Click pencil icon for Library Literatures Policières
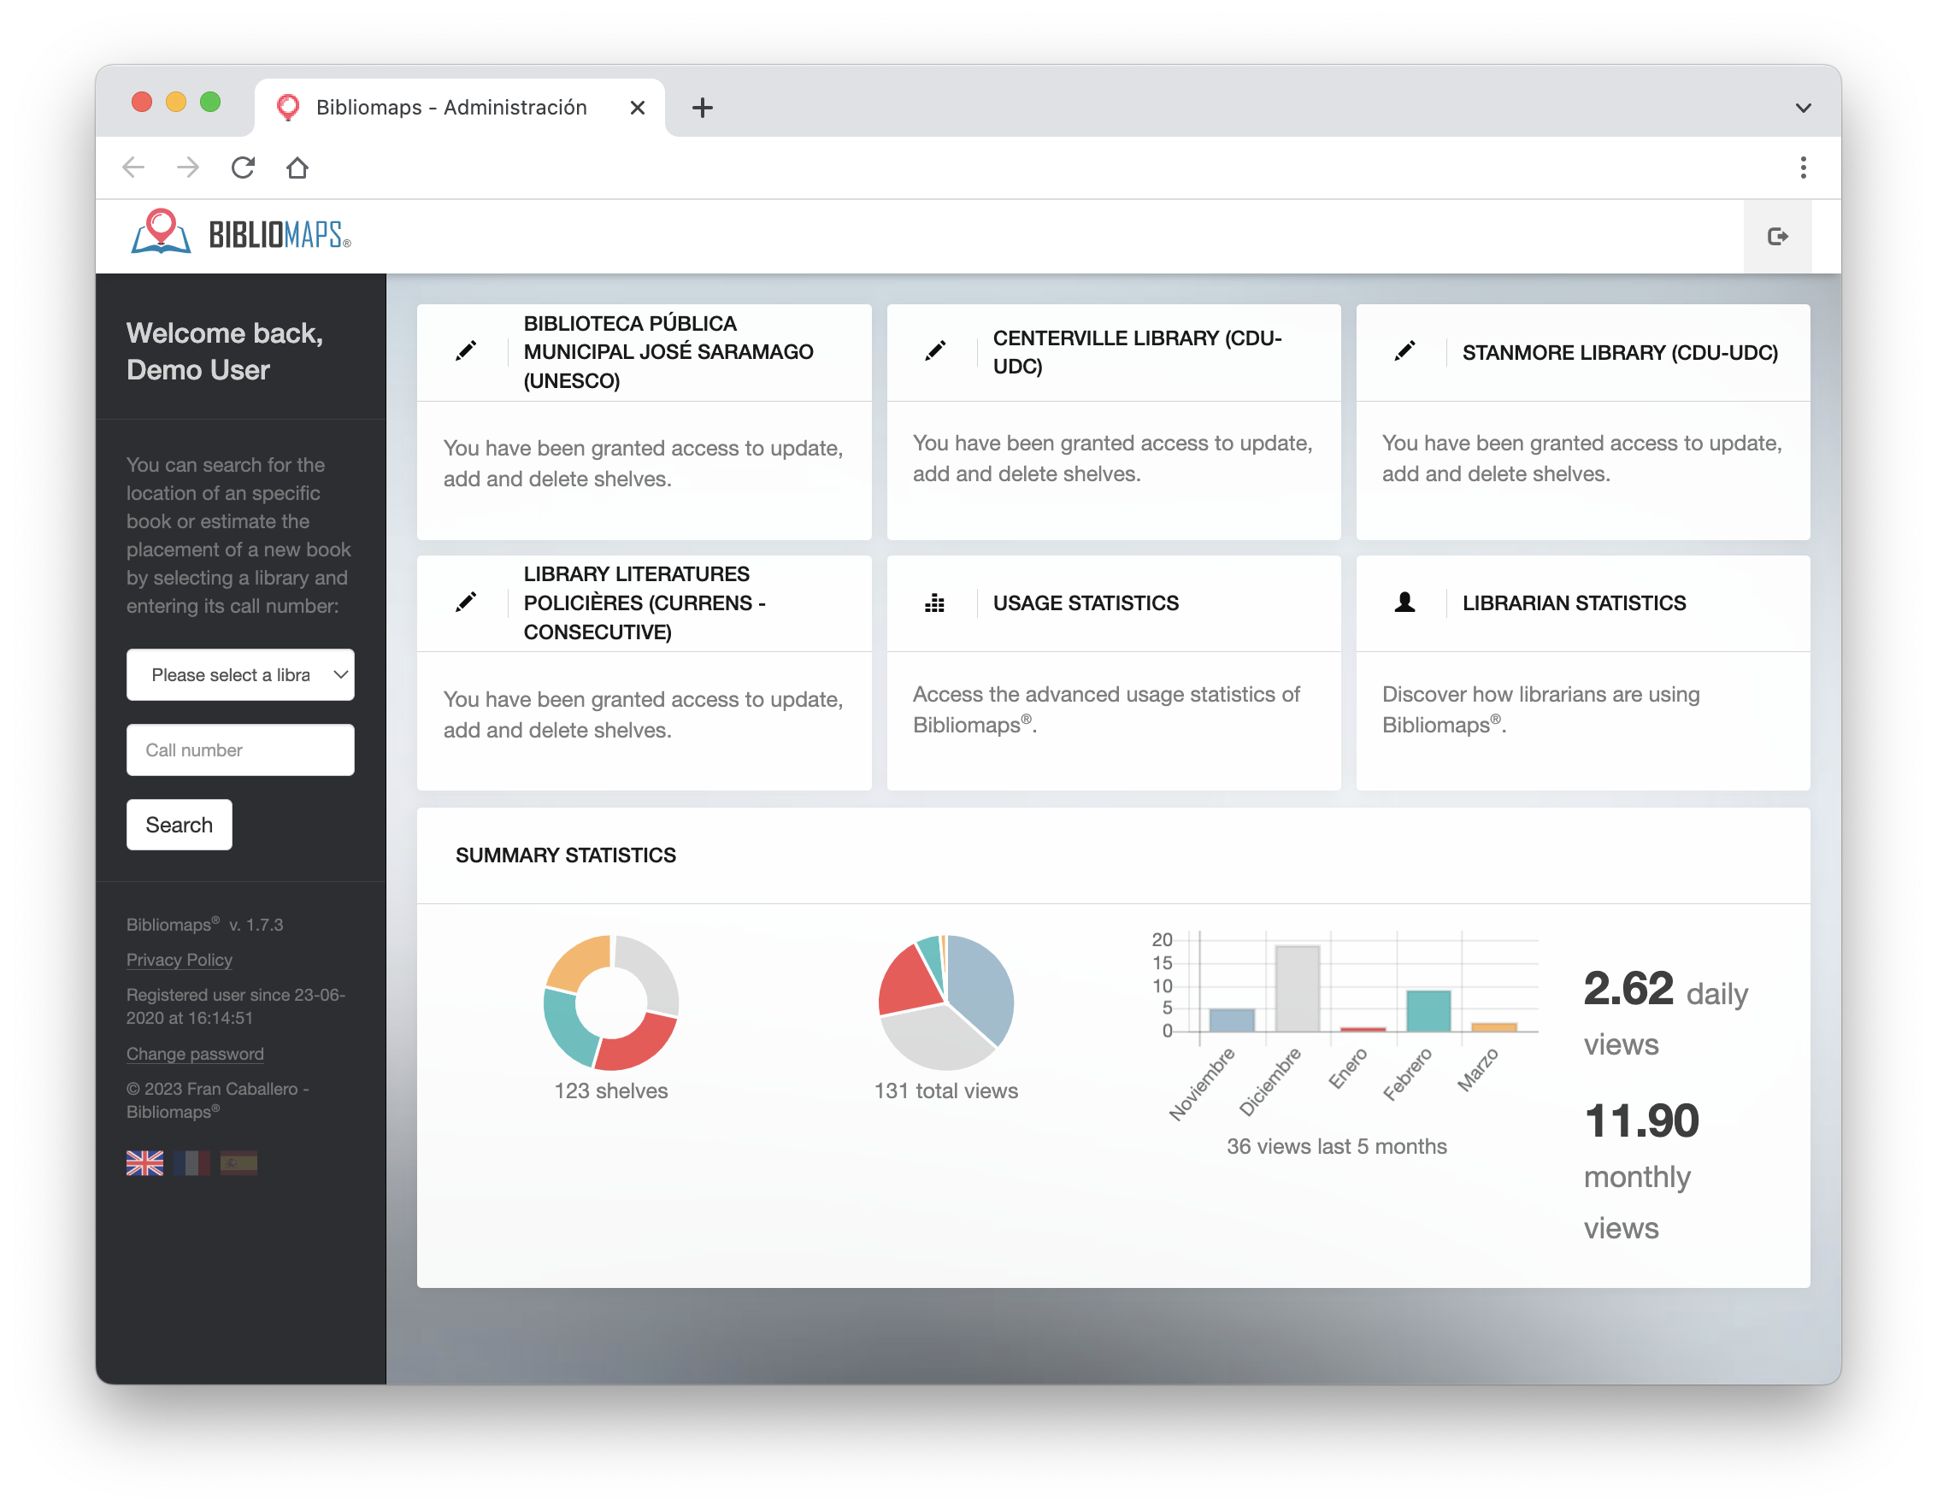Screen dimensions: 1937x1511 click(x=466, y=603)
